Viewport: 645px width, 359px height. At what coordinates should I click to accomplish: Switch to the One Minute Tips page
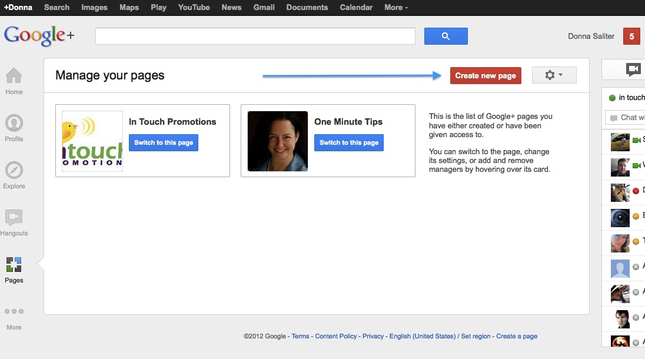click(x=349, y=142)
